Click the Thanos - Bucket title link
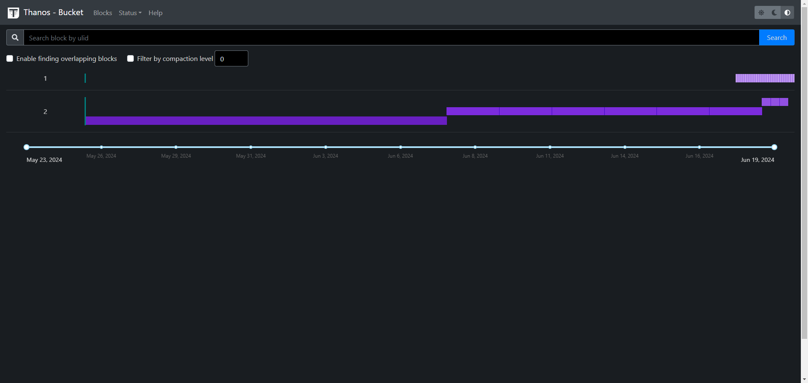808x383 pixels. tap(53, 13)
